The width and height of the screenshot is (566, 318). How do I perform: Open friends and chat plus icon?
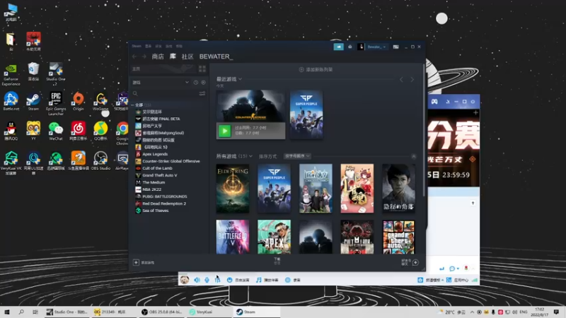[x=415, y=262]
